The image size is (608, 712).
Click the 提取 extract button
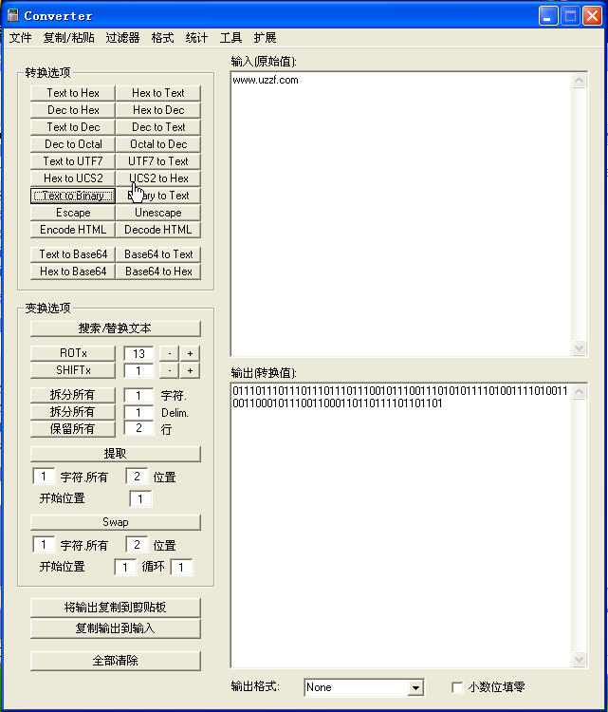point(116,454)
